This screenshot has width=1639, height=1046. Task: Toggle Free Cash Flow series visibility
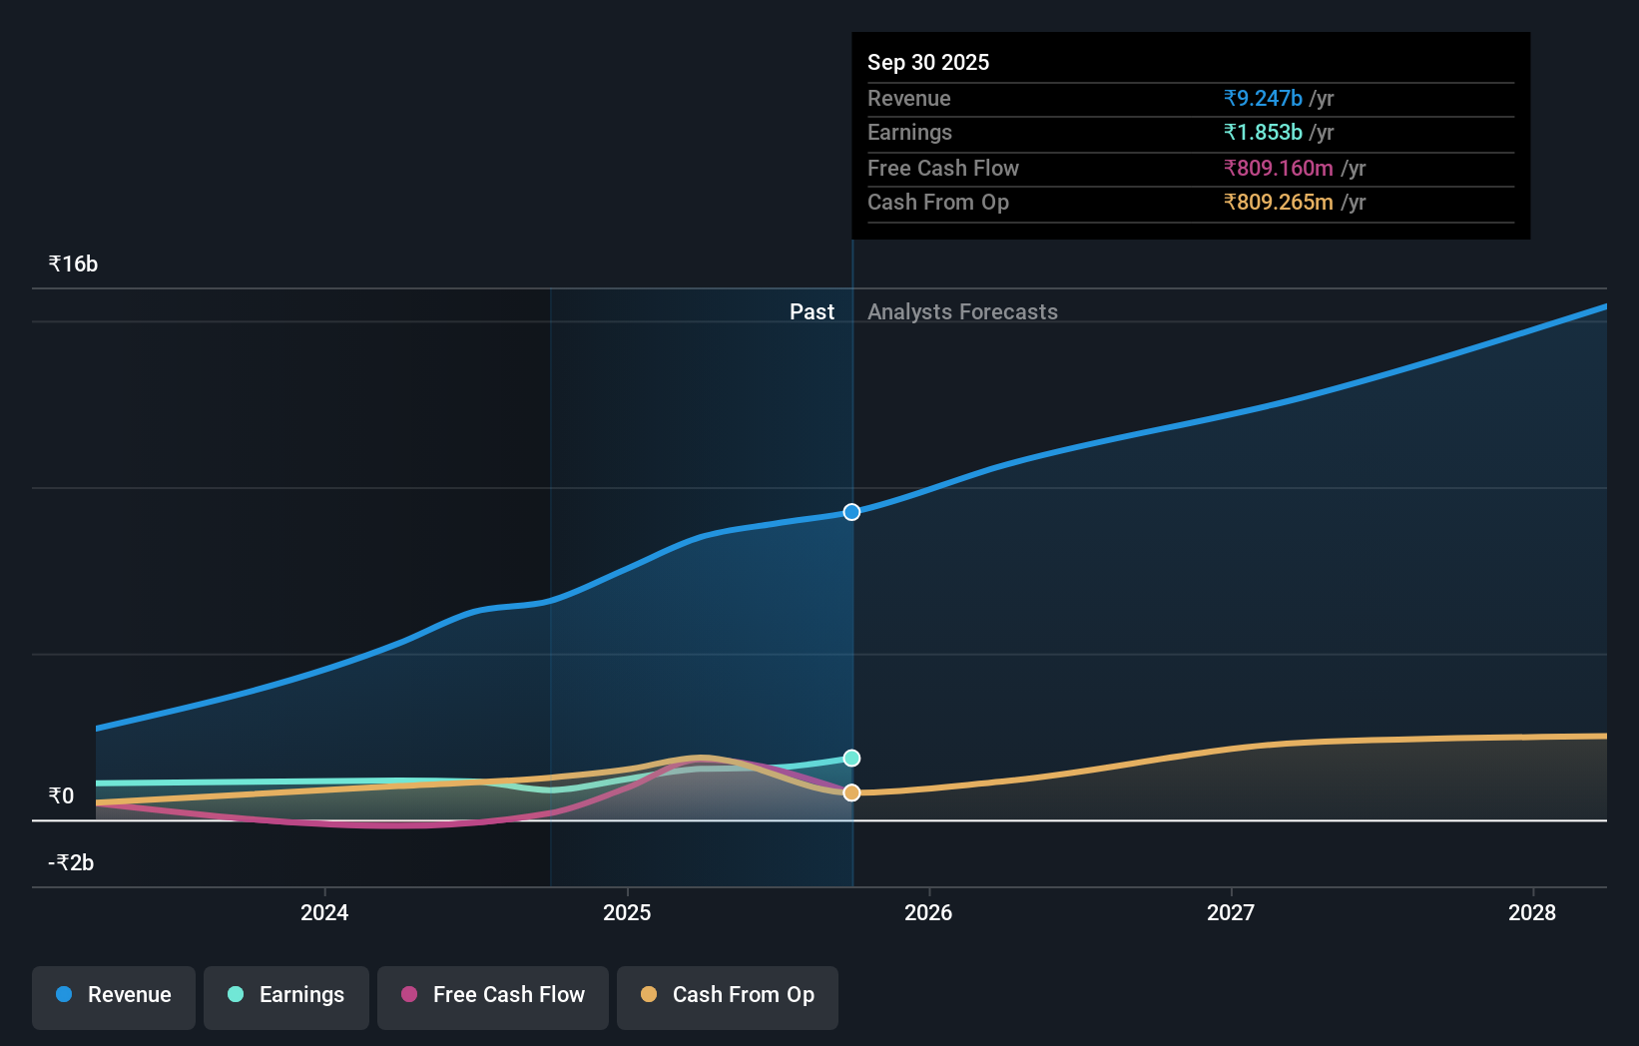click(x=493, y=997)
